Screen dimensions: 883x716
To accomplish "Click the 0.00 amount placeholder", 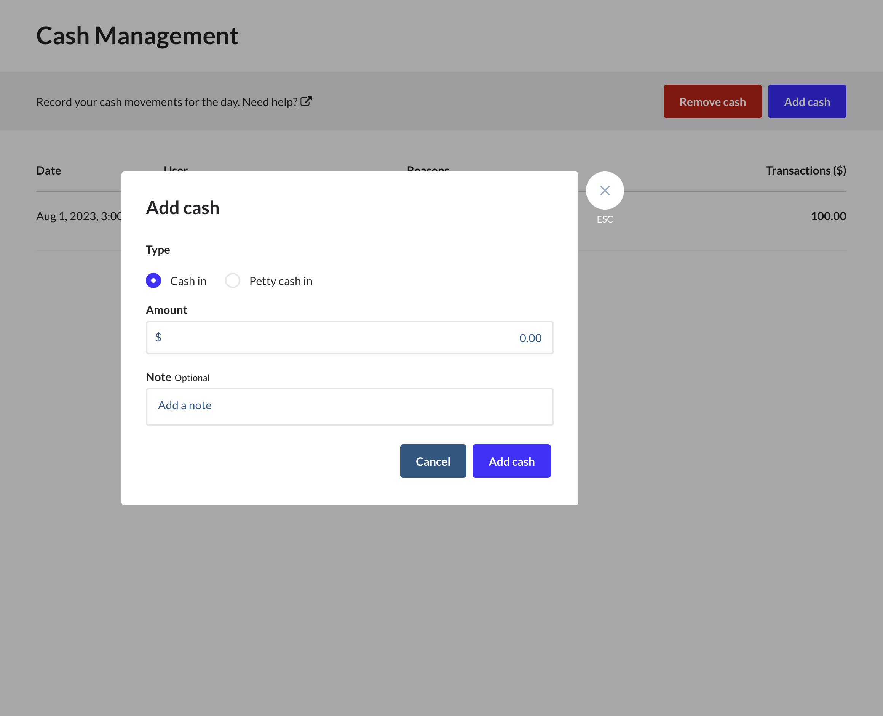I will point(530,338).
